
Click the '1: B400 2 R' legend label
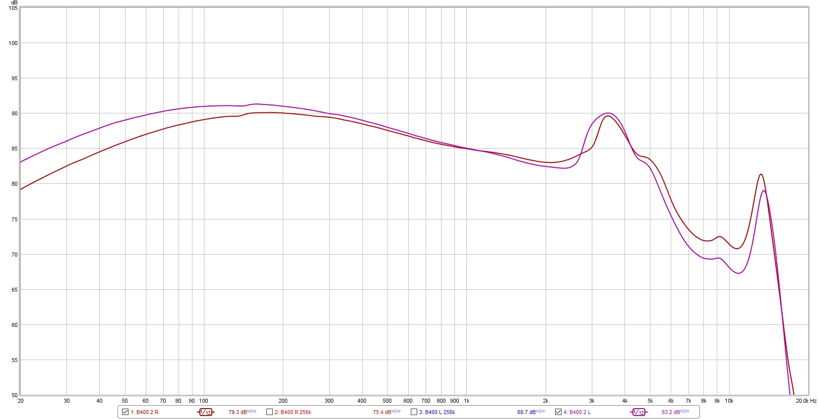pyautogui.click(x=144, y=412)
